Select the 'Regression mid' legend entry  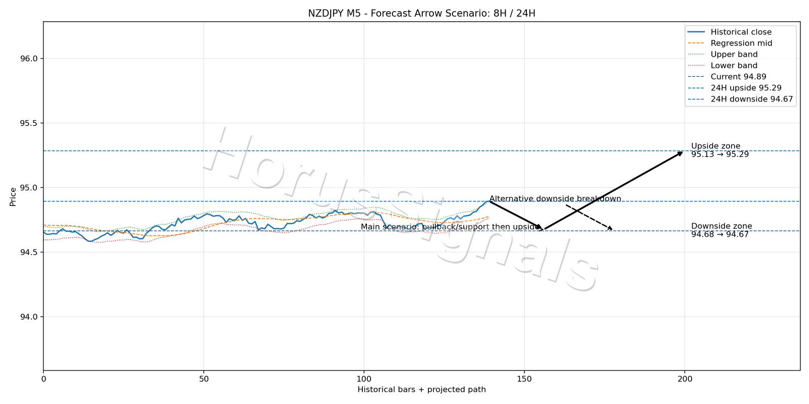tap(730, 43)
